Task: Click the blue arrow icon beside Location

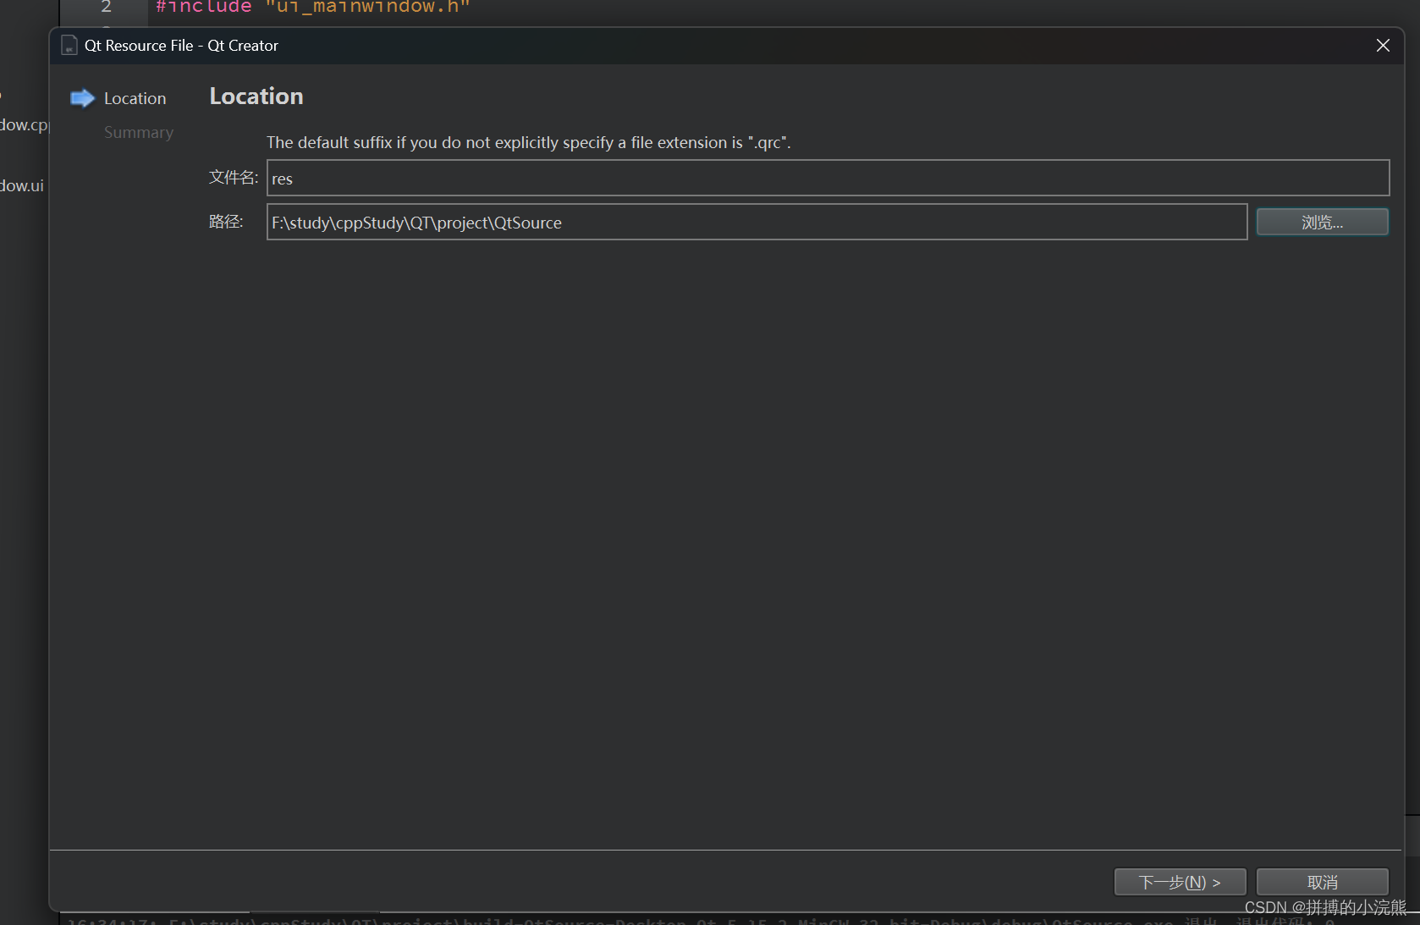Action: tap(82, 98)
